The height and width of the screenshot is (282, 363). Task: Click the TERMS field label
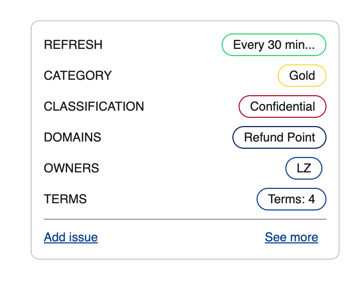pos(65,199)
